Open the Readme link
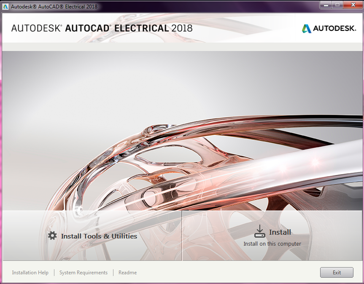 [127, 273]
